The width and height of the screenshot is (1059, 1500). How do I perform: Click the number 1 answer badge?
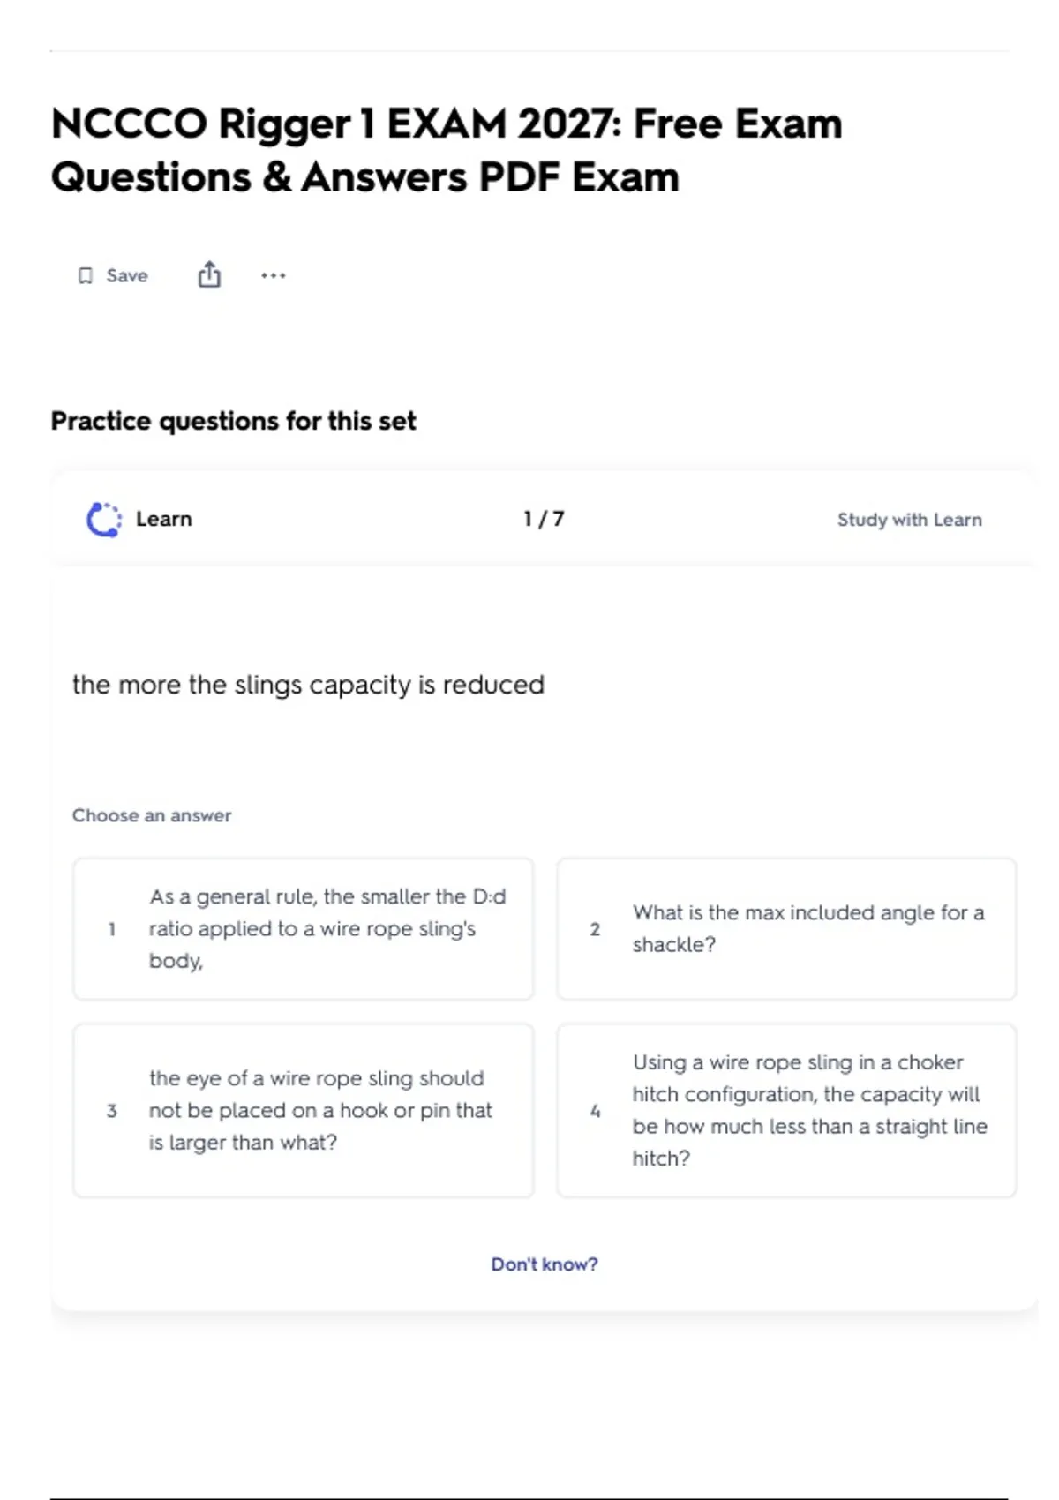(112, 929)
